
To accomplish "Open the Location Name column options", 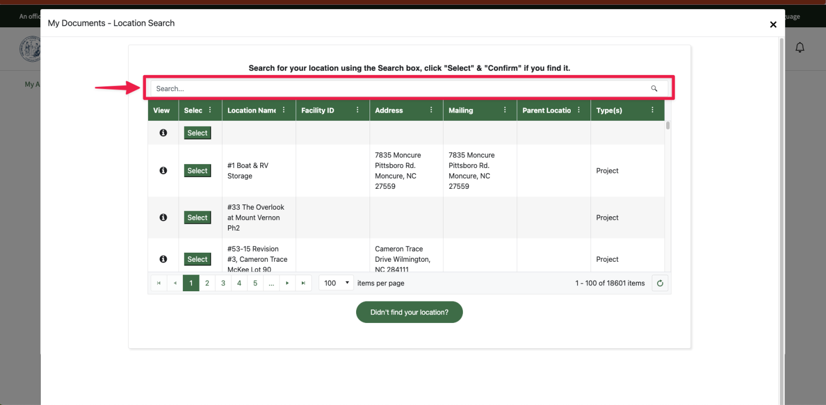I will (283, 110).
